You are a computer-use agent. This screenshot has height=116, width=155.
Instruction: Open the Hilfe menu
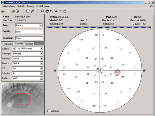pos(151,6)
